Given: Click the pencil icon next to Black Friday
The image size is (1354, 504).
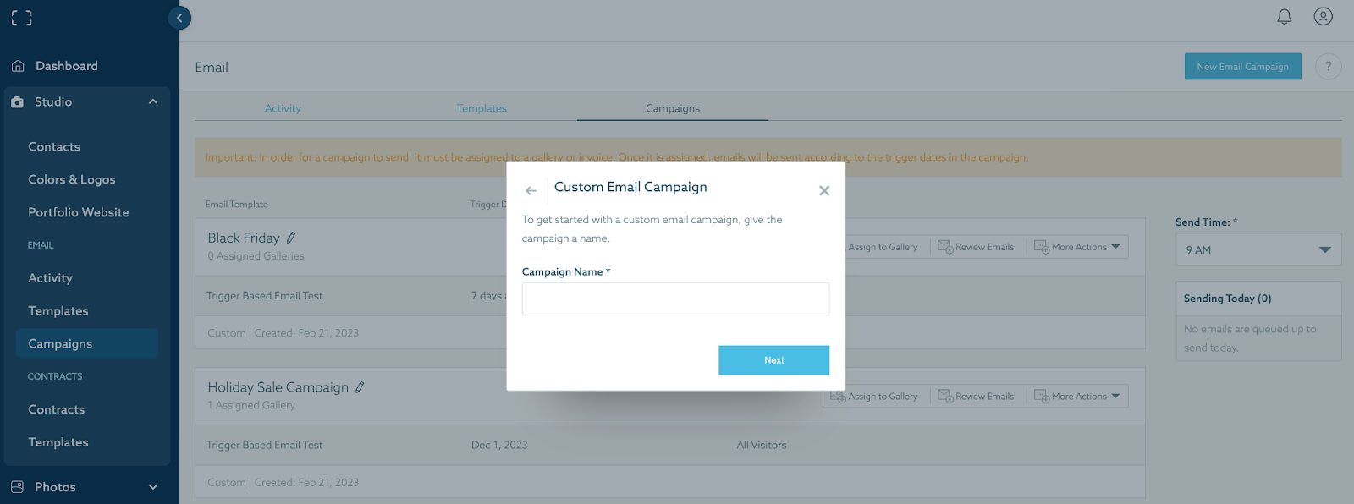Looking at the screenshot, I should pos(291,238).
